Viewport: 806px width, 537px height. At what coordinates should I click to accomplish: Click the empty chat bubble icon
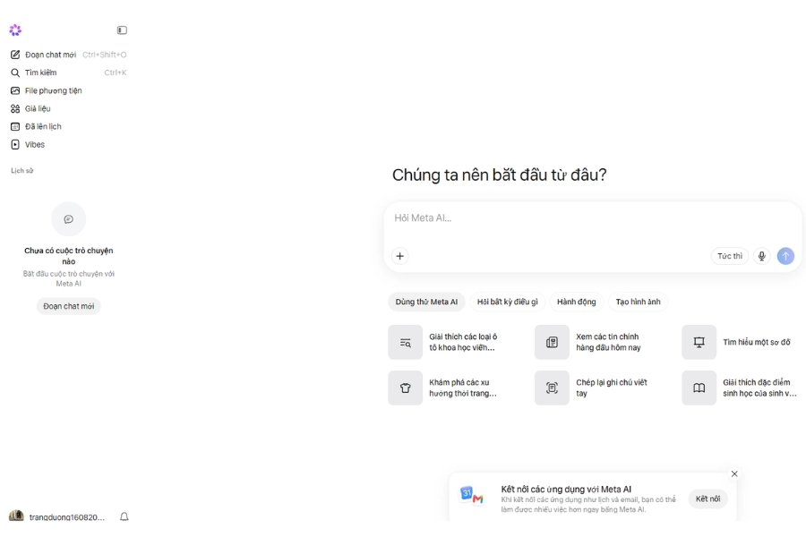click(x=68, y=219)
